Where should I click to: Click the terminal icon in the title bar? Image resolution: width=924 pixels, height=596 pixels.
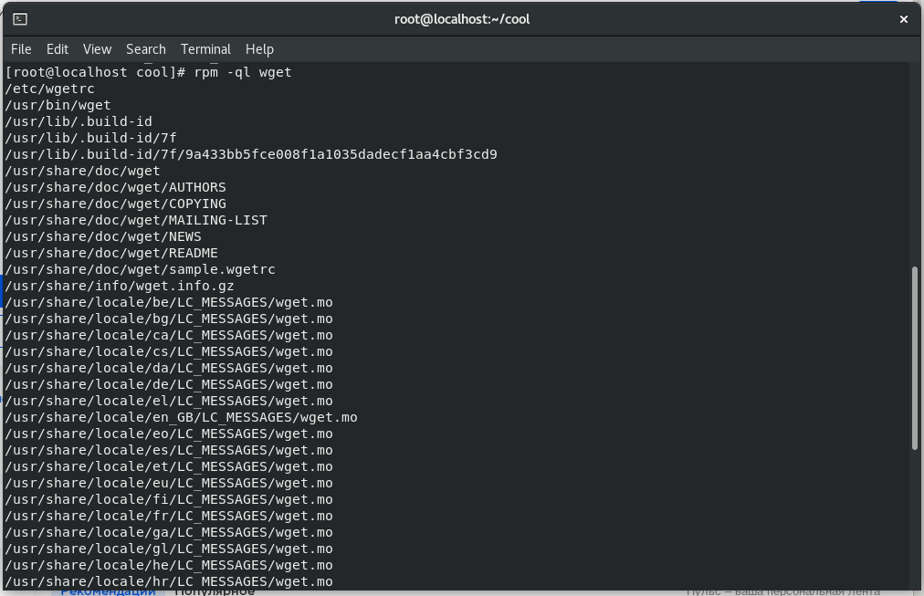pos(20,19)
